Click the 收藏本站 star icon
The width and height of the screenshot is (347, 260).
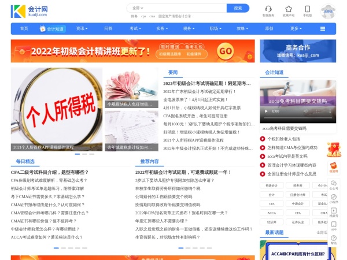click(288, 9)
